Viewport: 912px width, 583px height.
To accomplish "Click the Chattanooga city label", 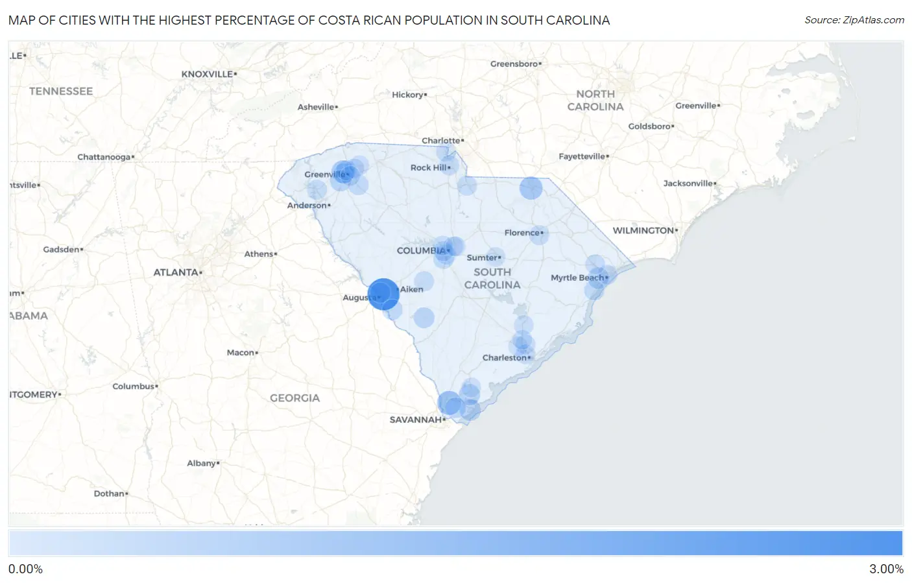I will 104,157.
